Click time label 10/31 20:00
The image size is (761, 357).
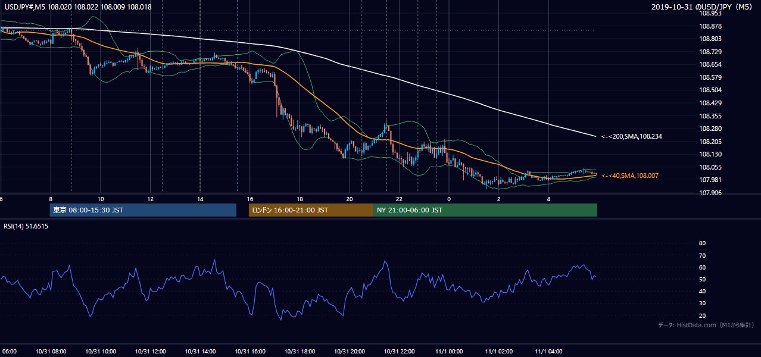tap(350, 352)
